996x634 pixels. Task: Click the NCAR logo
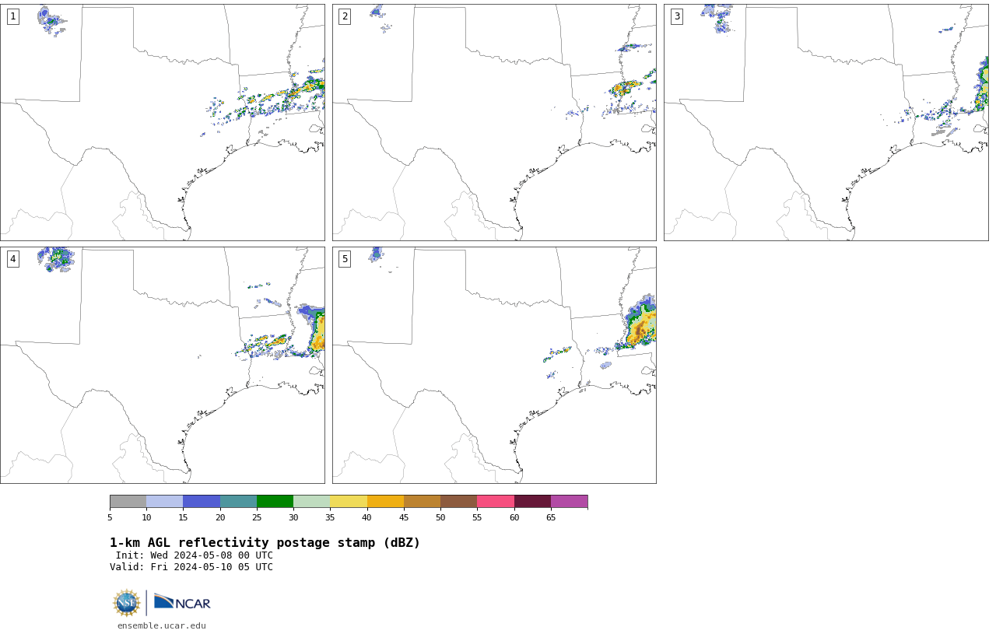182,602
